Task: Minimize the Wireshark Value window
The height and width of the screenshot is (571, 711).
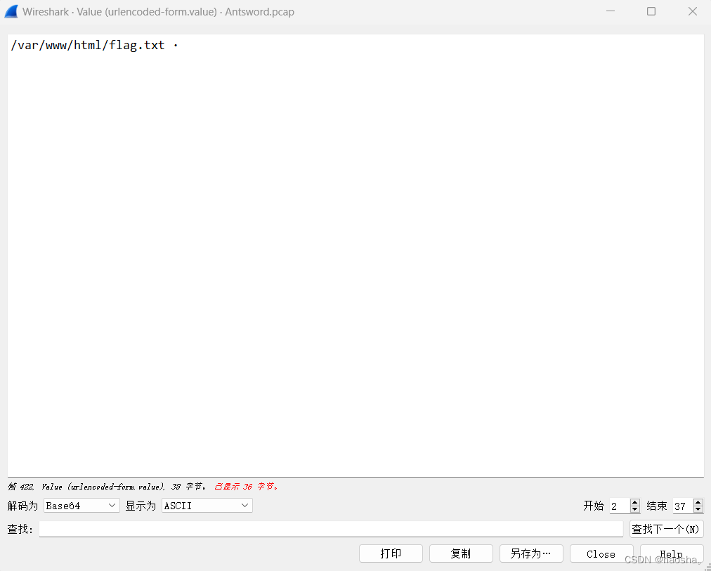Action: click(x=610, y=11)
